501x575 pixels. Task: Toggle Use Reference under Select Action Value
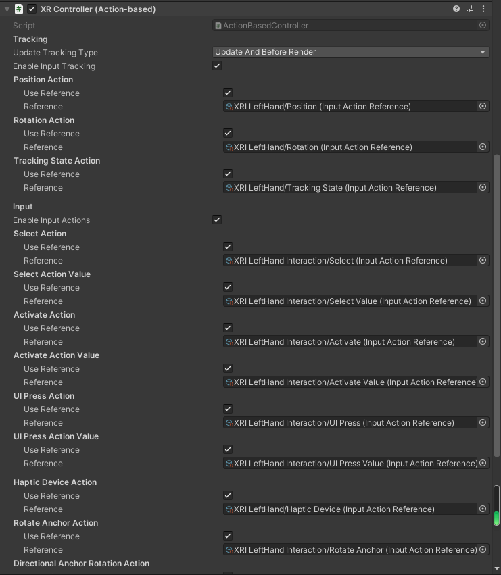(x=228, y=287)
